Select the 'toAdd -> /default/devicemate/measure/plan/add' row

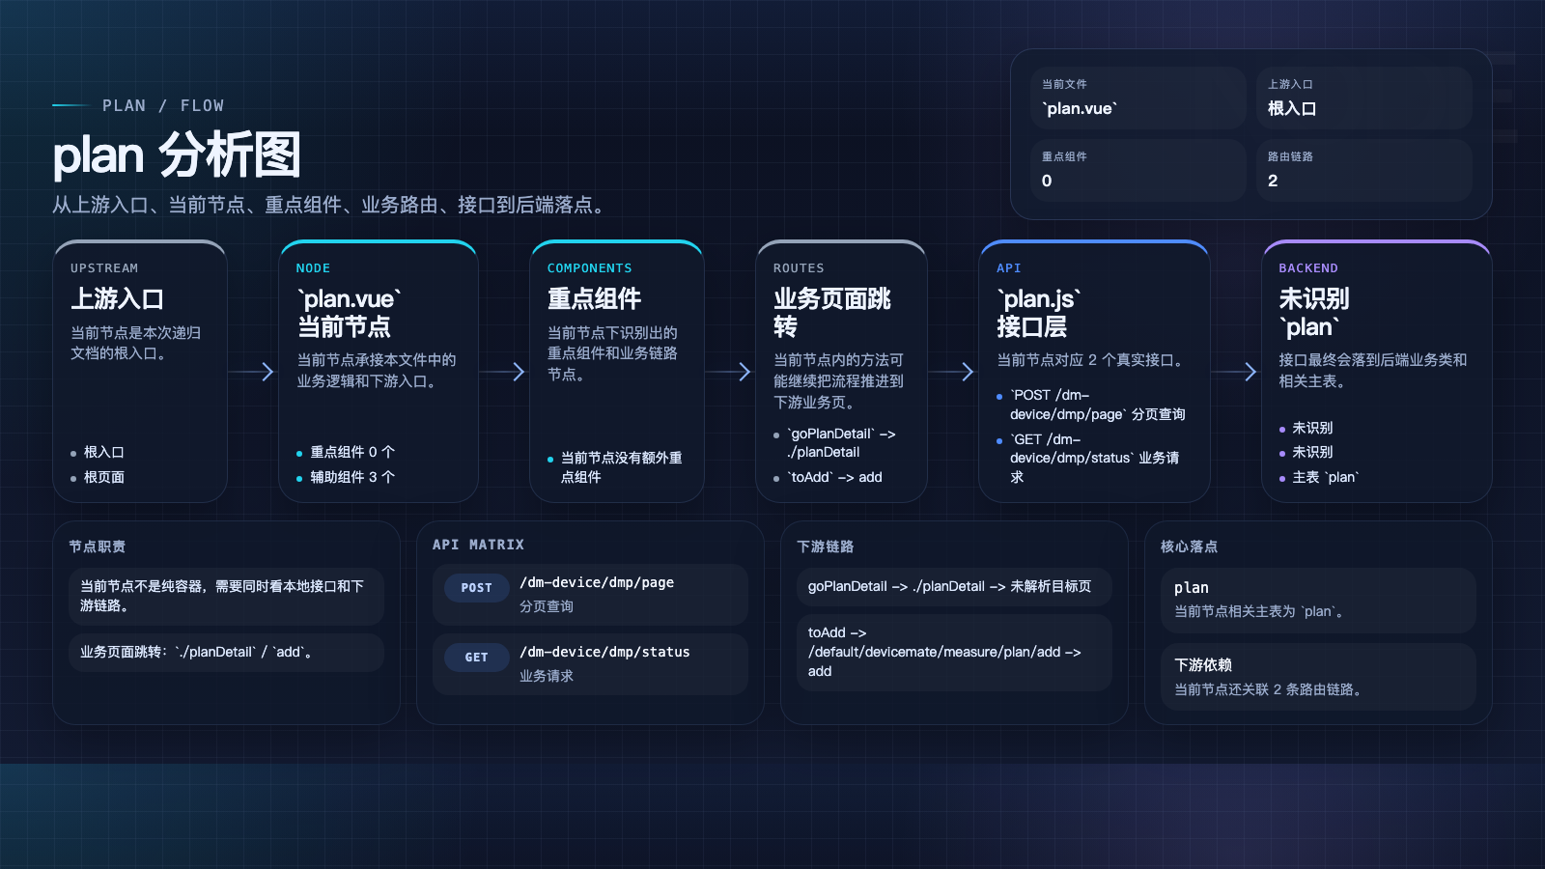pos(954,652)
